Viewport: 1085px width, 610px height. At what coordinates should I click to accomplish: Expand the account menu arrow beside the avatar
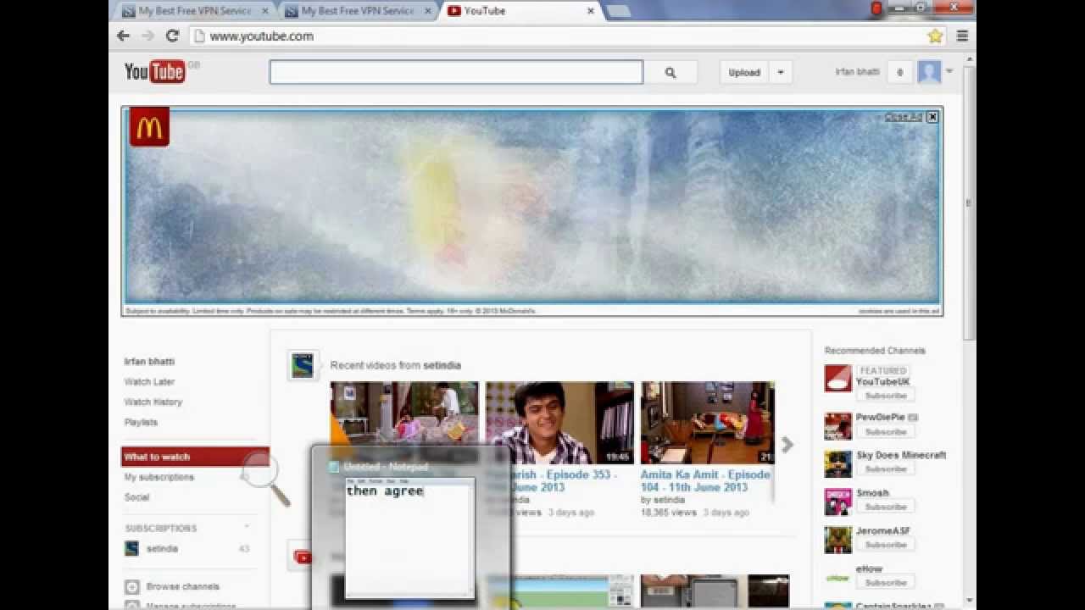949,71
